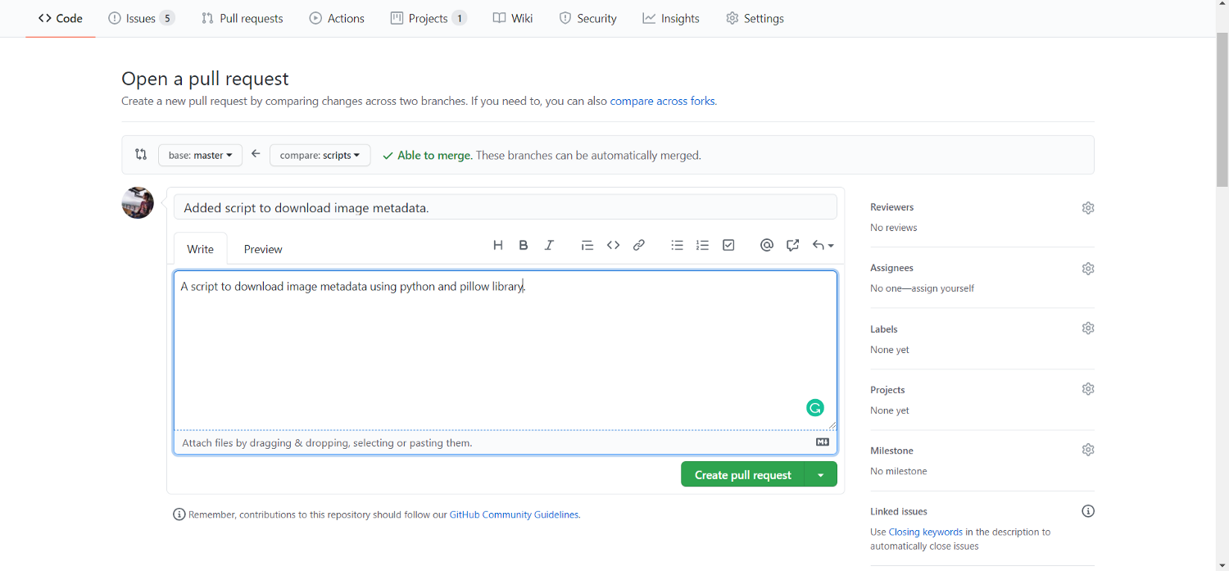Insert a numbered list
The image size is (1229, 571).
pyautogui.click(x=702, y=245)
